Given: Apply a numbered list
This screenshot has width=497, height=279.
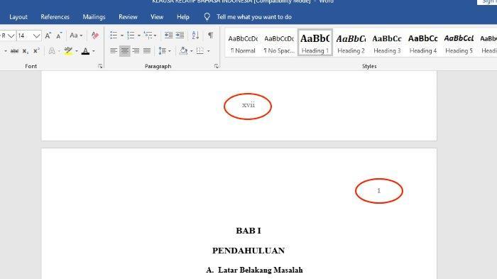Looking at the screenshot, I should point(131,35).
